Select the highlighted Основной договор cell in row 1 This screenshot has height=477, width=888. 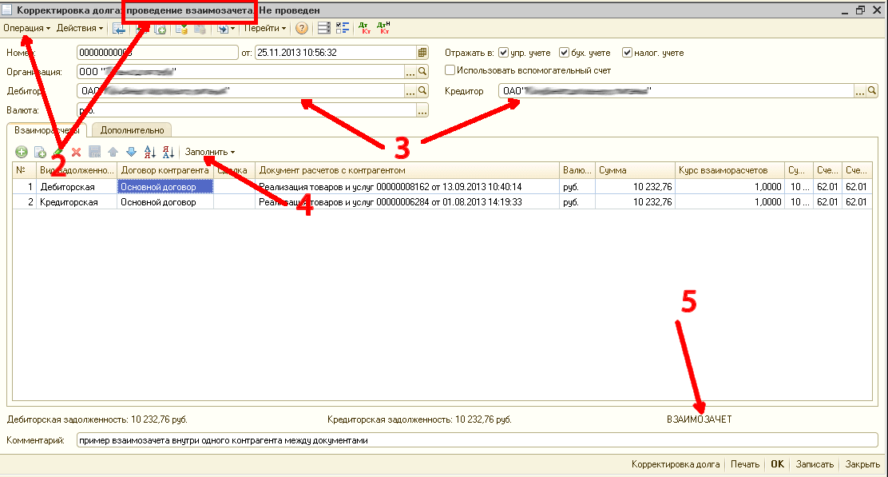[x=165, y=186]
